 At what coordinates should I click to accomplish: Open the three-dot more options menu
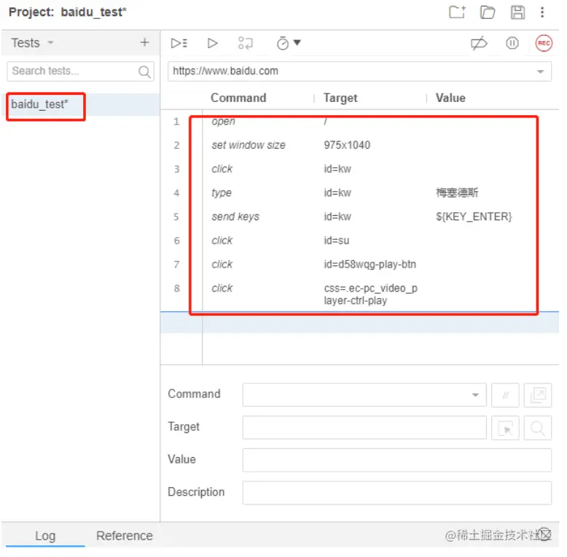pos(542,12)
